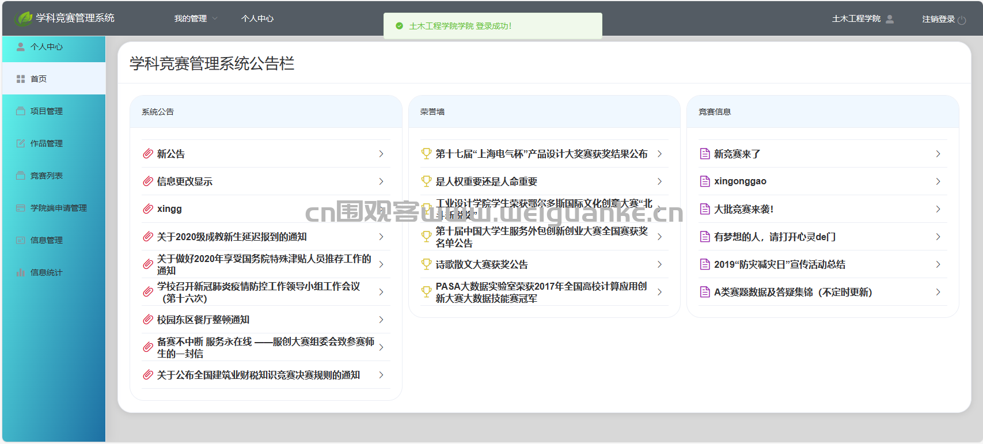
Task: Click the document icon beside xingonggao
Action: [705, 181]
